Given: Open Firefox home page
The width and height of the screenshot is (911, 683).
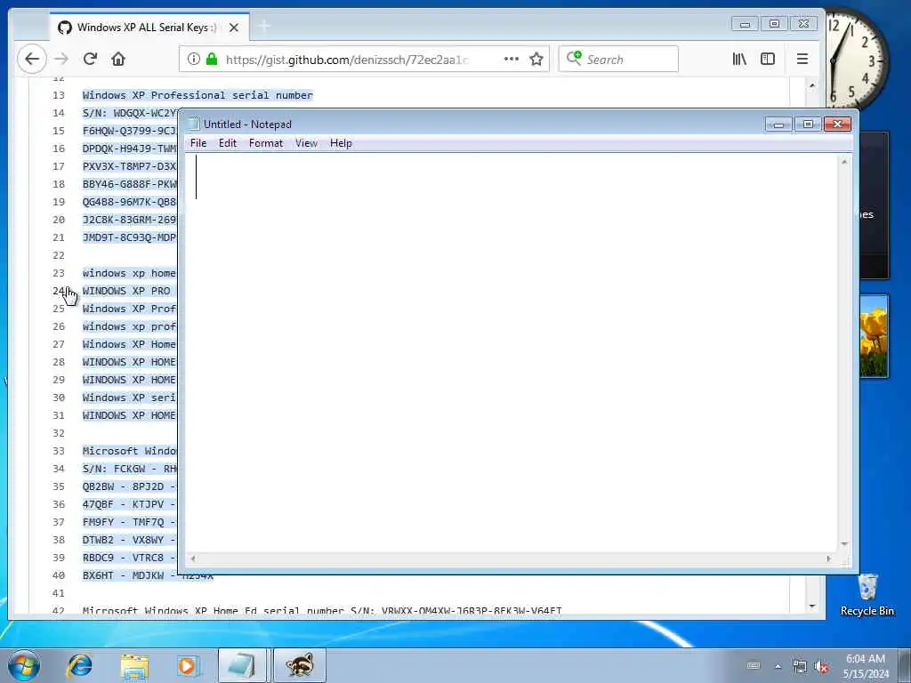Looking at the screenshot, I should 118,59.
